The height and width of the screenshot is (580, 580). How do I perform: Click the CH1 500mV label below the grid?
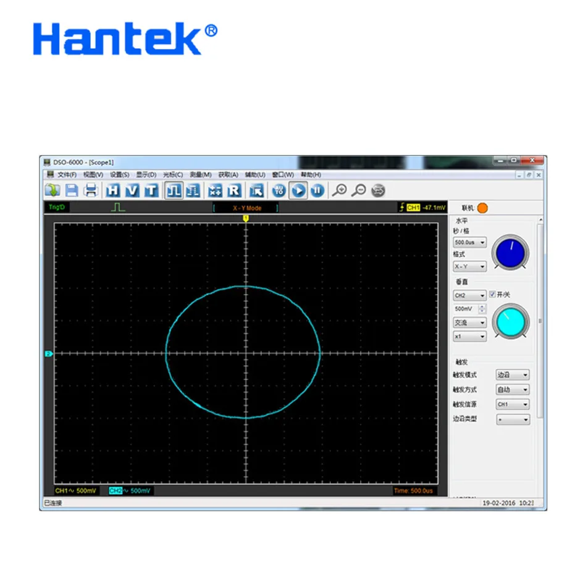pyautogui.click(x=75, y=491)
